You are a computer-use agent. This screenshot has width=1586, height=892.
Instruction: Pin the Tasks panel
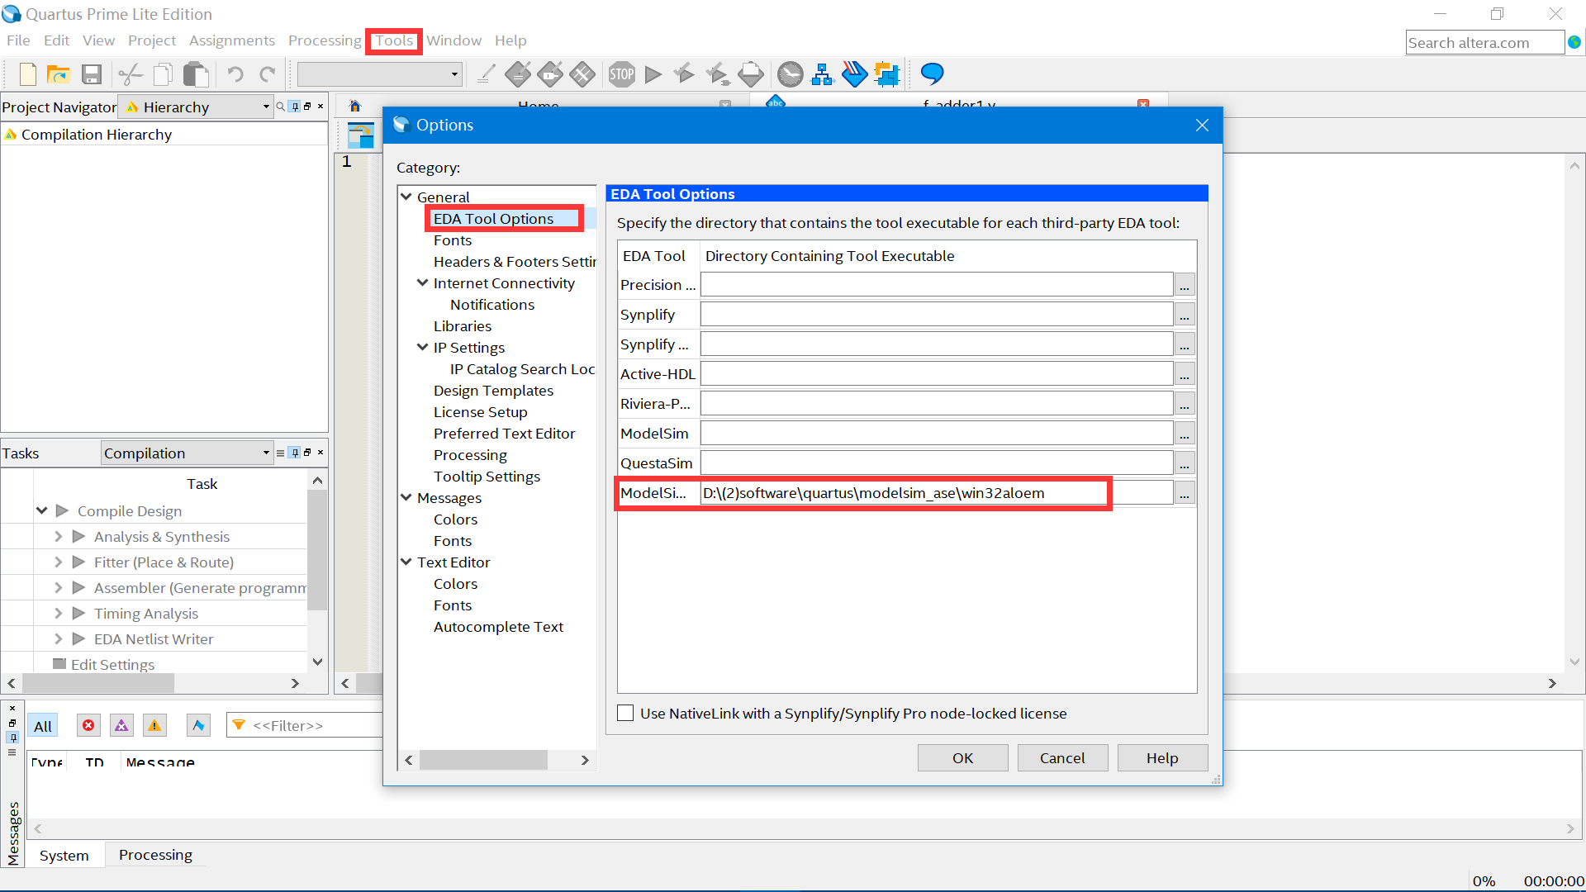[295, 452]
